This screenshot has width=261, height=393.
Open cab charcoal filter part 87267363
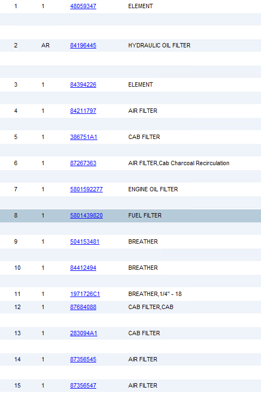(83, 163)
